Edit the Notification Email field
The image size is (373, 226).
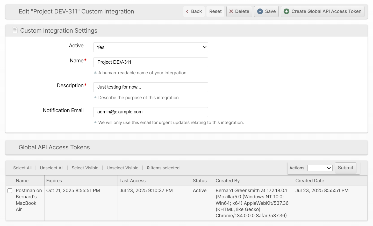[150, 112]
